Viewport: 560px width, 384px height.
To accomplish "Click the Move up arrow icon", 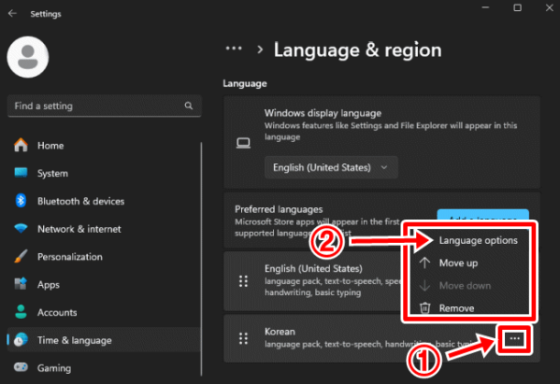I will (424, 263).
